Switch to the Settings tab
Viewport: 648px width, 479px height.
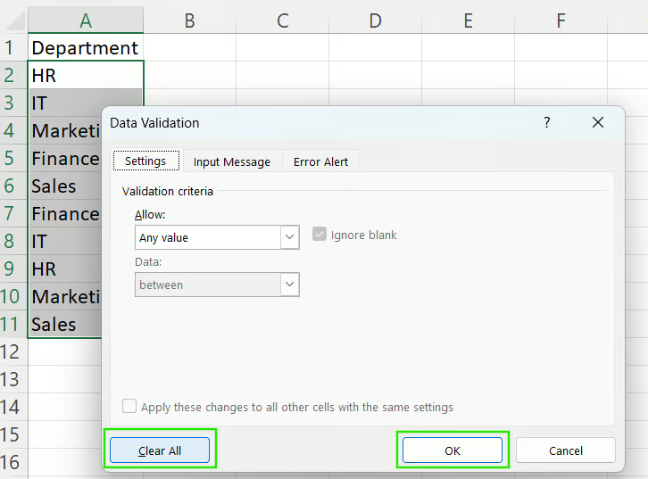click(x=145, y=161)
